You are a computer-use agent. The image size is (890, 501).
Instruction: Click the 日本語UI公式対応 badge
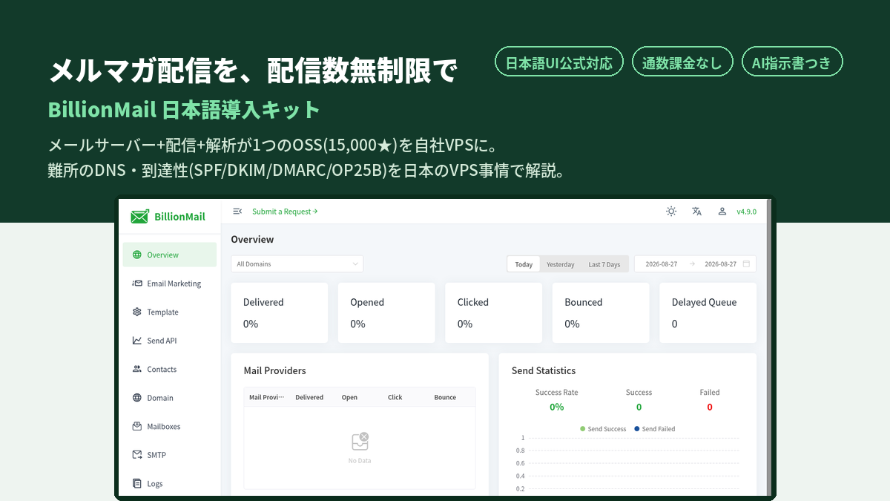click(559, 62)
